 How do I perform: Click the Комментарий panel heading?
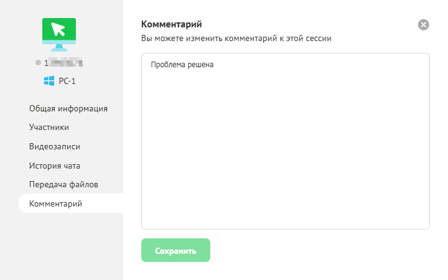point(172,24)
